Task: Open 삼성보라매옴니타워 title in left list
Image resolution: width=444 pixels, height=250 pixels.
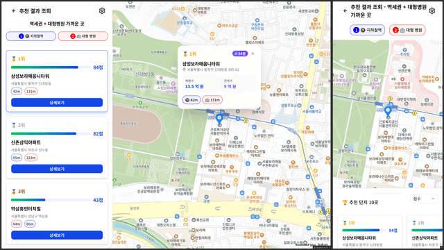Action: tap(31, 76)
